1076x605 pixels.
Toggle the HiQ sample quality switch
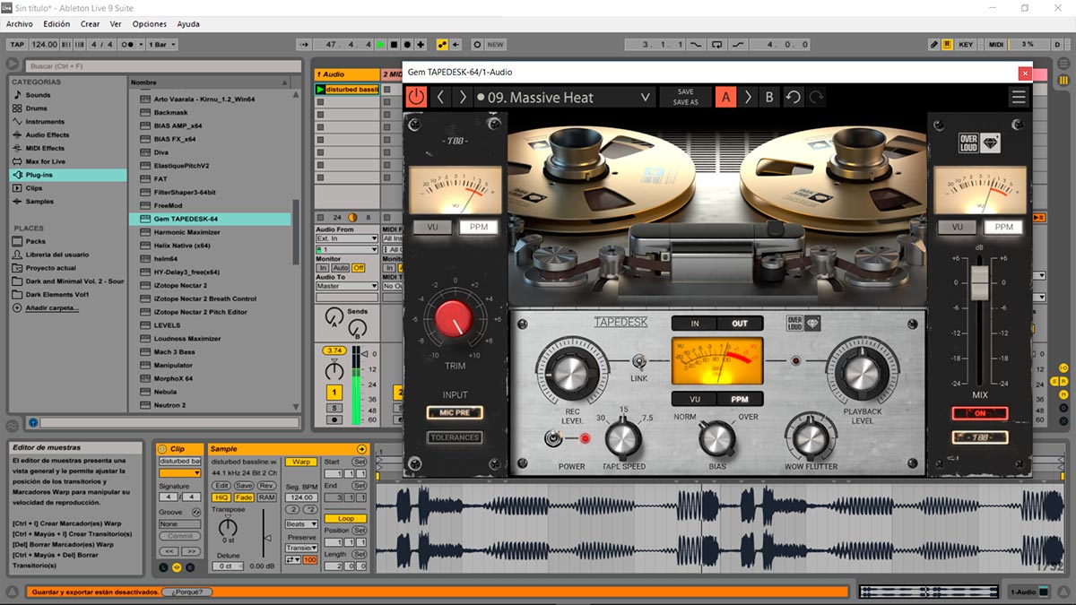pyautogui.click(x=221, y=497)
